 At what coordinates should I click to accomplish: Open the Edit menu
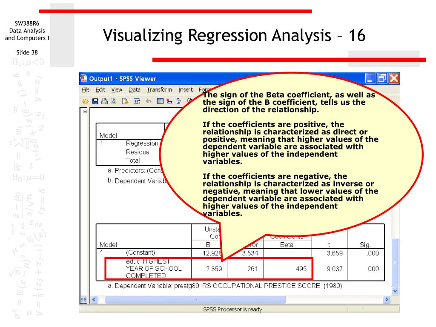(x=100, y=89)
